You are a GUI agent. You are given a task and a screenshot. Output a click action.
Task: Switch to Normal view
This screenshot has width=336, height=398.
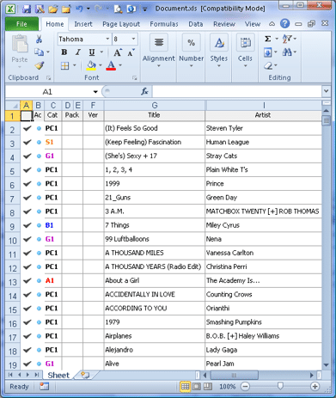tap(185, 387)
